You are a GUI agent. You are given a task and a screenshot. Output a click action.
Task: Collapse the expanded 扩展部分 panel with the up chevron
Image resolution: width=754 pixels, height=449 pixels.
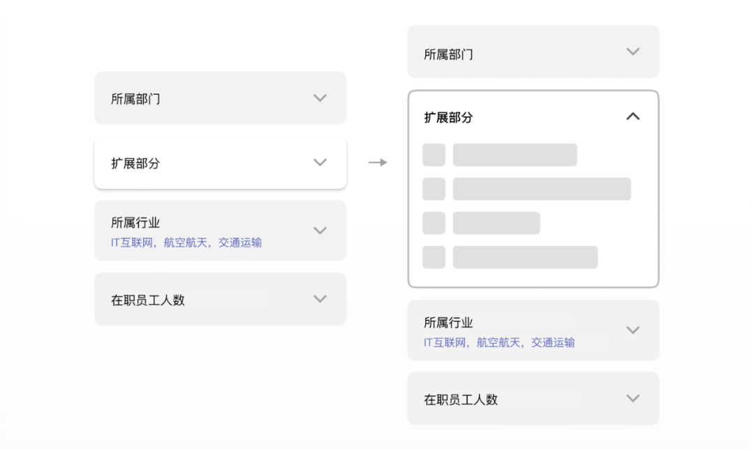[633, 116]
